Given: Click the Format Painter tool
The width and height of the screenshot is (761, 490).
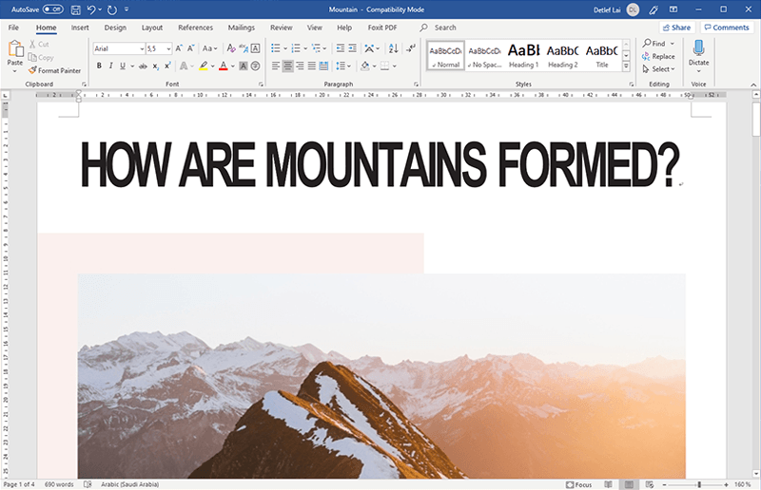Looking at the screenshot, I should (54, 70).
